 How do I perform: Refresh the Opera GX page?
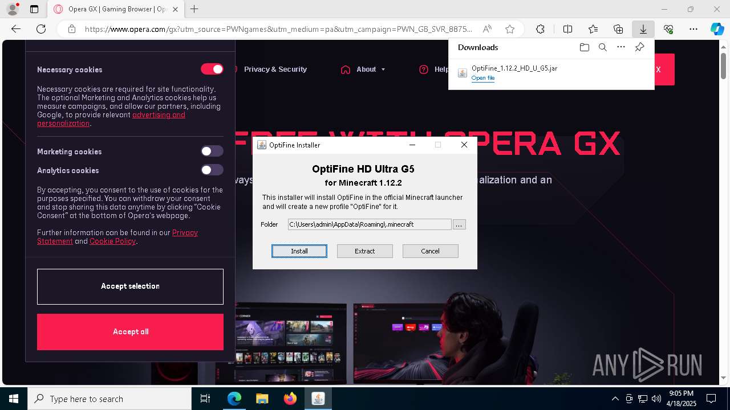pos(41,29)
